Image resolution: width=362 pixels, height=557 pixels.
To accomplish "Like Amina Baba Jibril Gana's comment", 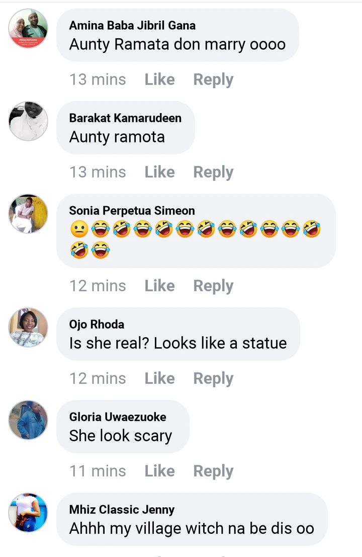I will [x=159, y=79].
